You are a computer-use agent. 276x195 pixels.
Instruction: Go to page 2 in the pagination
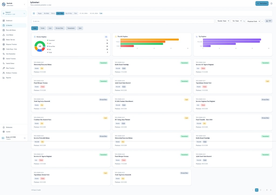pyautogui.click(x=261, y=190)
